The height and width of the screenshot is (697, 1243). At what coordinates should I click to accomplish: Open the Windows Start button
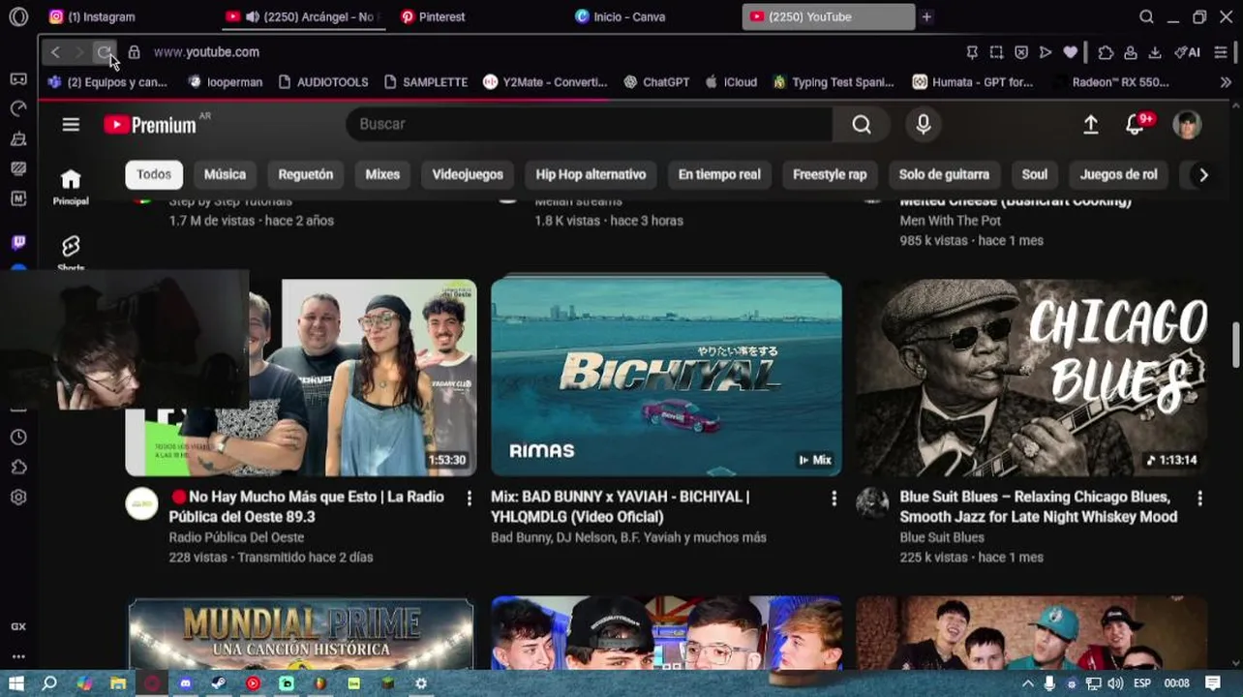(16, 683)
